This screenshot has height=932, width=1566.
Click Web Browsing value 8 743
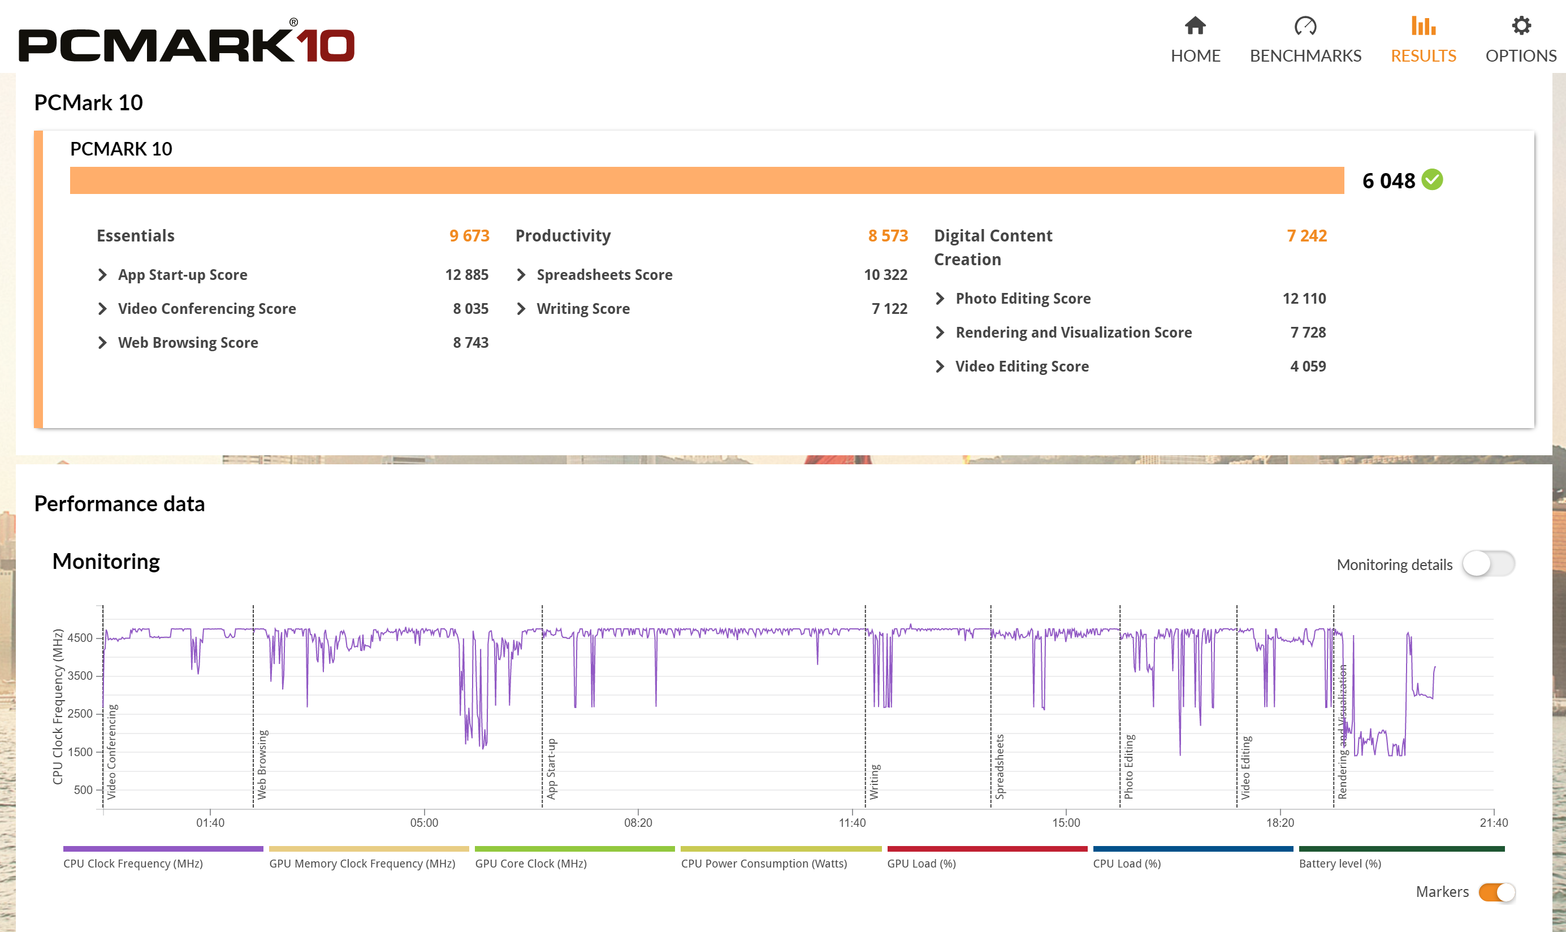(x=470, y=343)
